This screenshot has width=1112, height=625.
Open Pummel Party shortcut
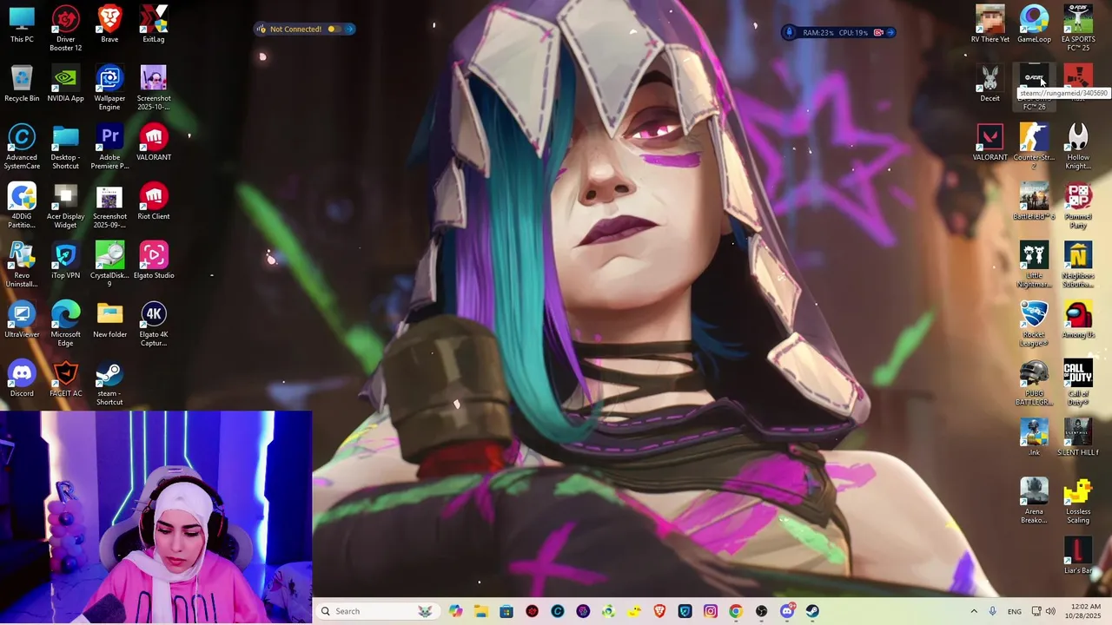coord(1078,205)
